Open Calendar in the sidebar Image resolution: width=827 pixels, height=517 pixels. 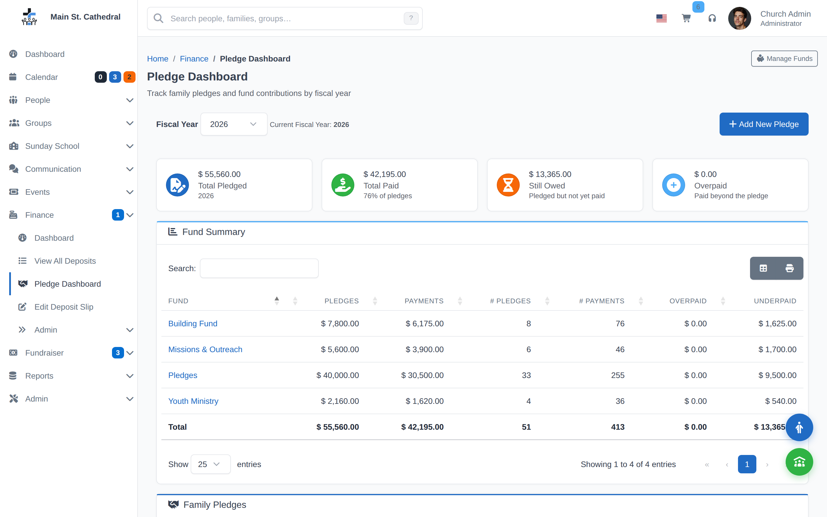pyautogui.click(x=41, y=77)
